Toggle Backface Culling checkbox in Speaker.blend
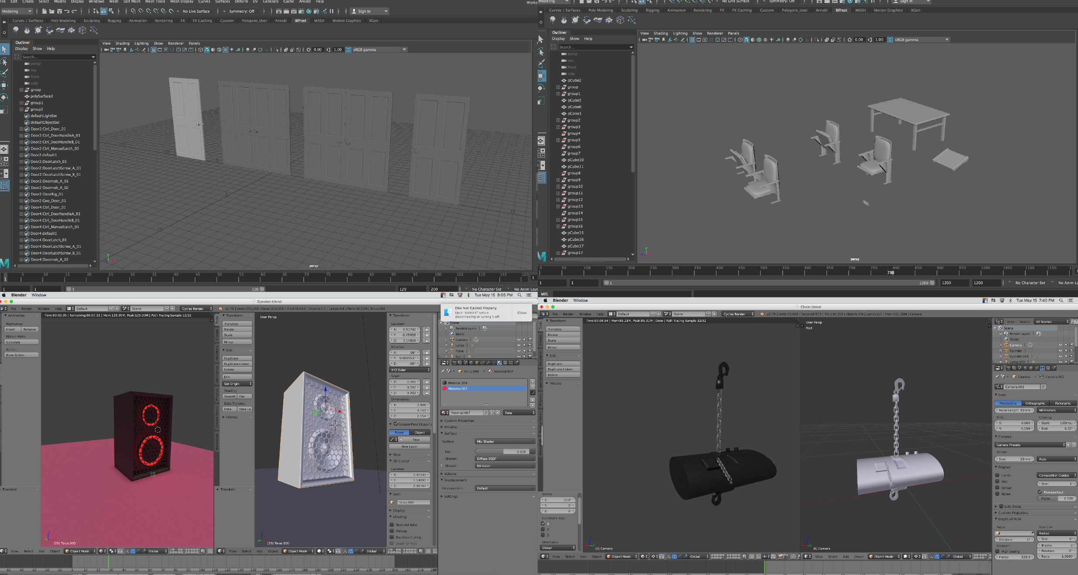 tap(392, 537)
